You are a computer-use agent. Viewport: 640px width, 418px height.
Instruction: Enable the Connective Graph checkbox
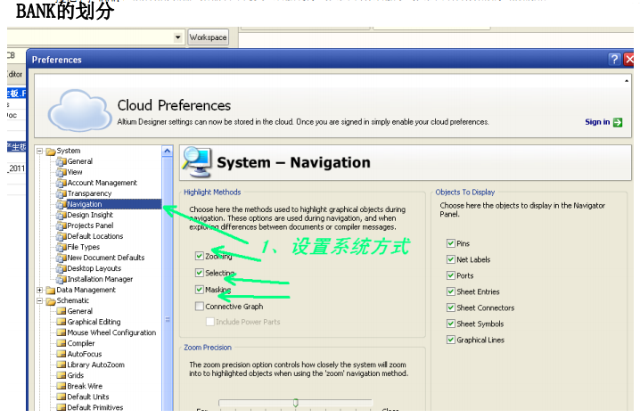[x=199, y=307]
